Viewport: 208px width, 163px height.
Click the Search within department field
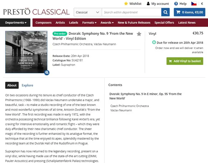[x=131, y=12]
